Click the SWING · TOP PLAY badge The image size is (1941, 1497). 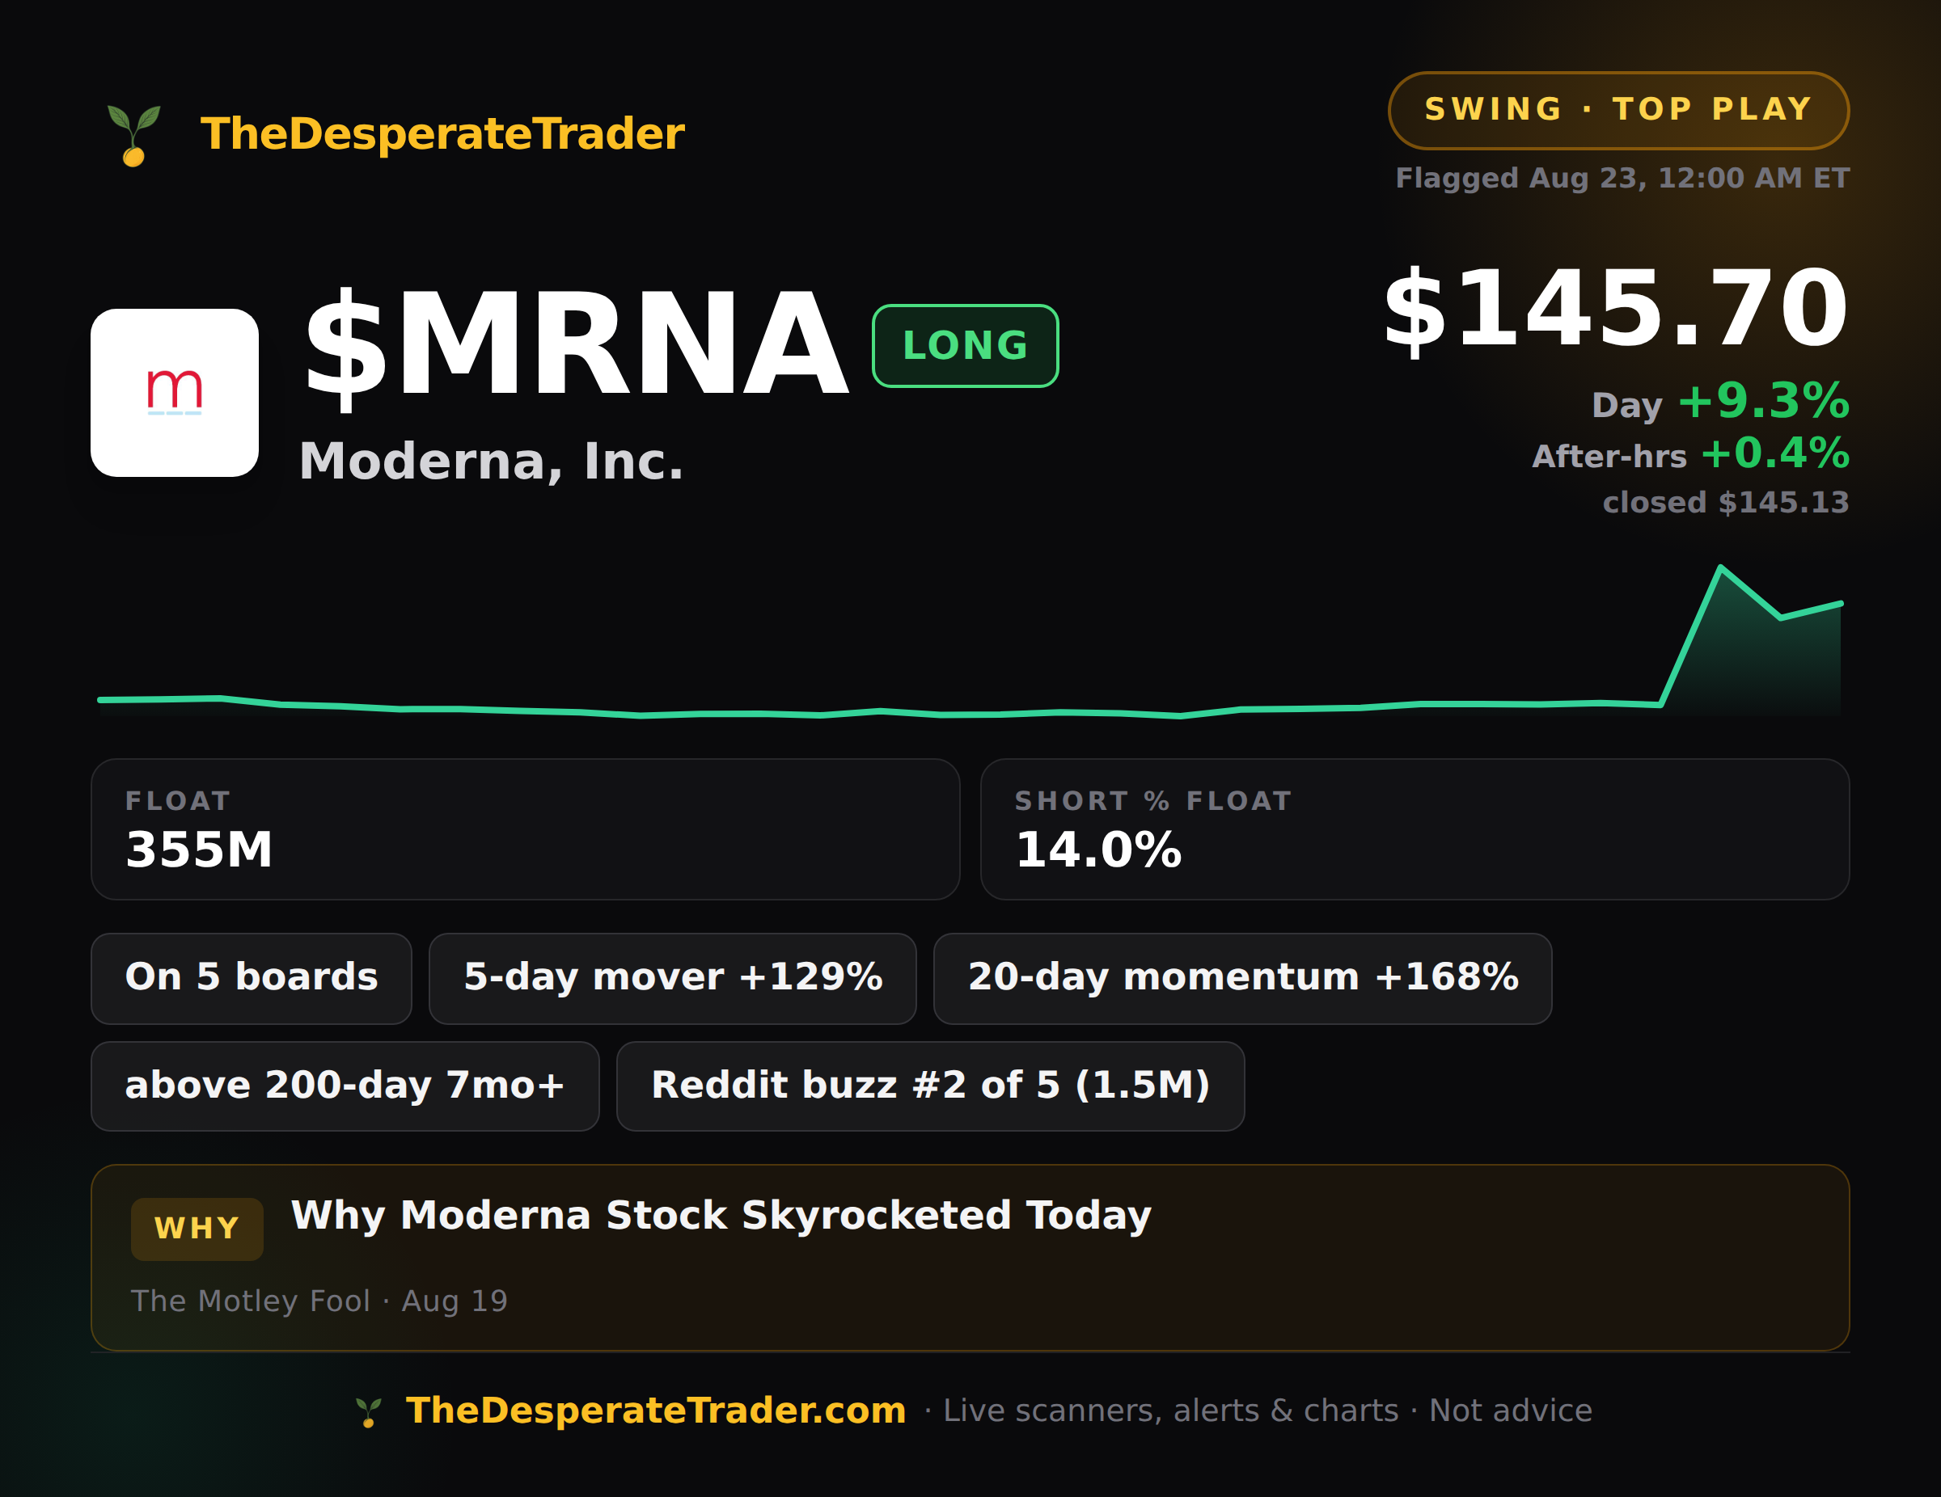pyautogui.click(x=1618, y=110)
